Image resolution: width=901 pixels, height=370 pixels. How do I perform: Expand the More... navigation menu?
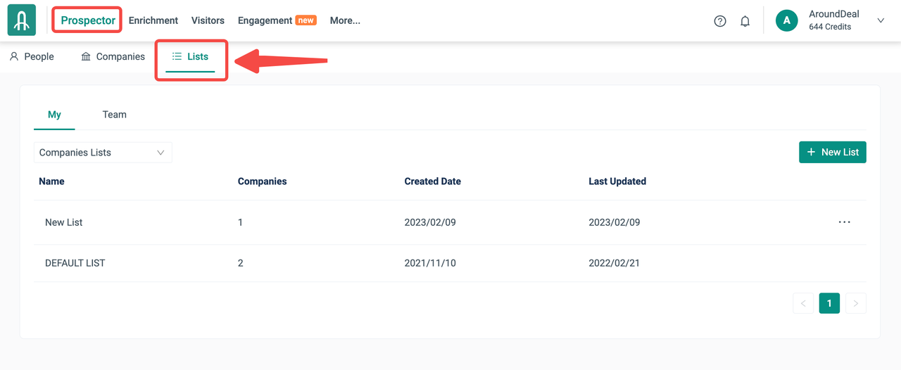[x=345, y=20]
